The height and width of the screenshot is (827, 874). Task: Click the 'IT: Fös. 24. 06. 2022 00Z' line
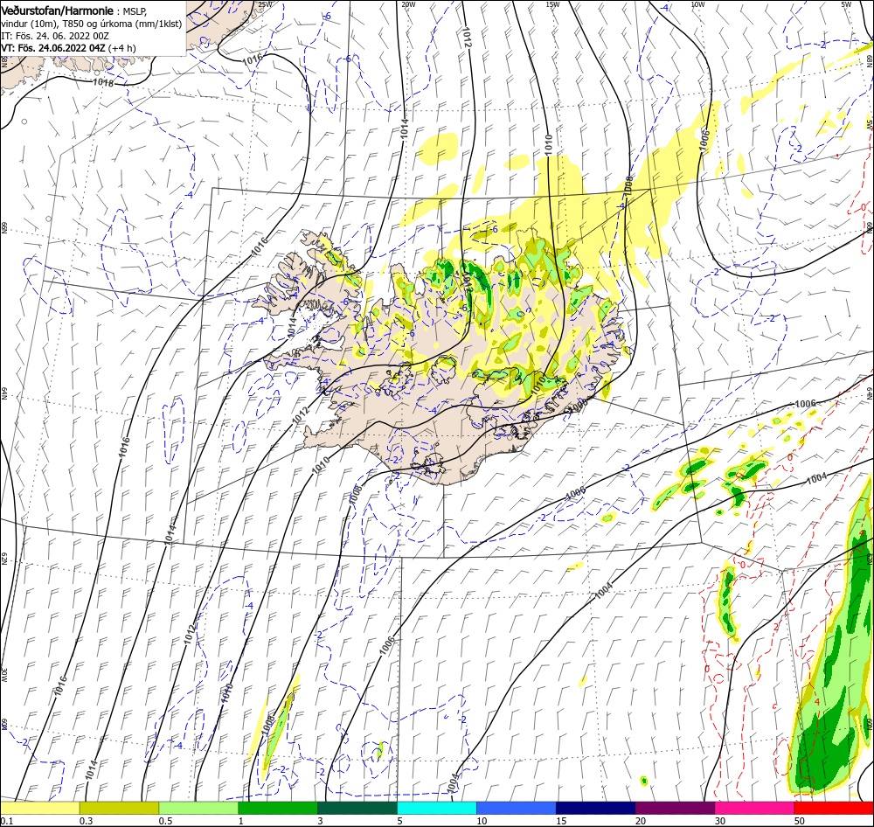54,36
